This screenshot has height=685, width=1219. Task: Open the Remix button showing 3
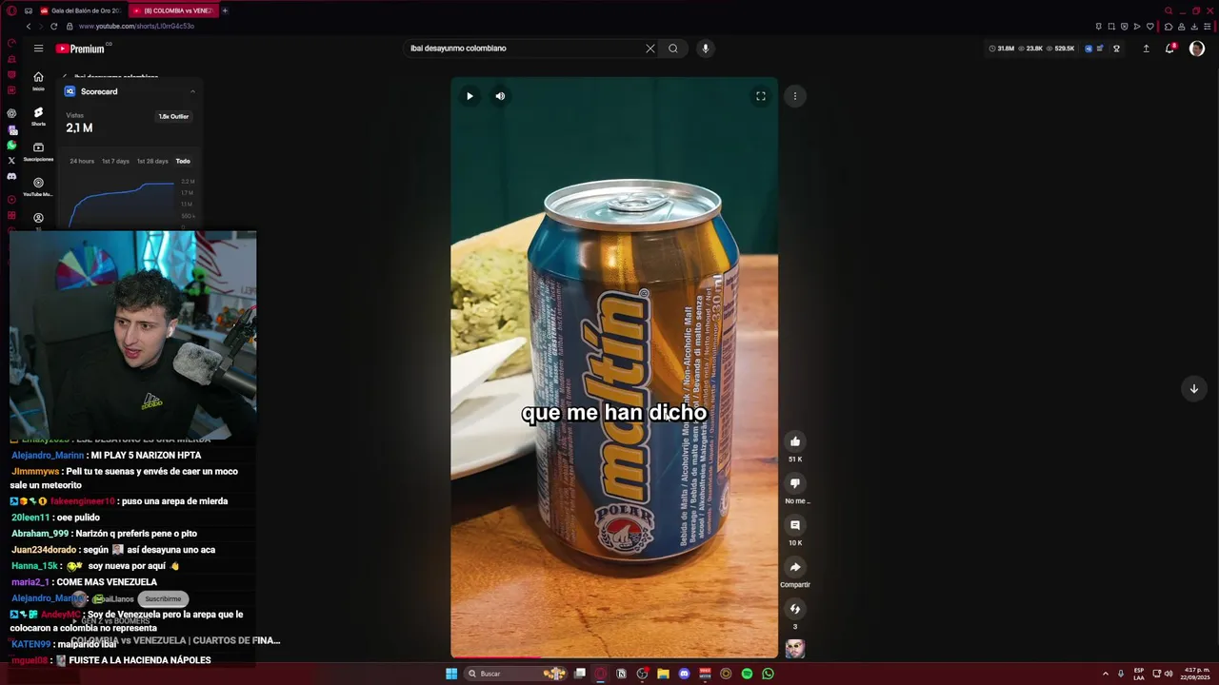tap(795, 609)
